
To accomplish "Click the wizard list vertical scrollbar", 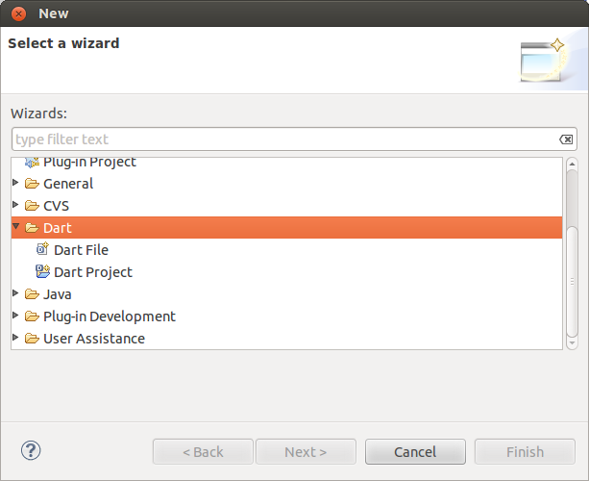I will click(x=572, y=279).
